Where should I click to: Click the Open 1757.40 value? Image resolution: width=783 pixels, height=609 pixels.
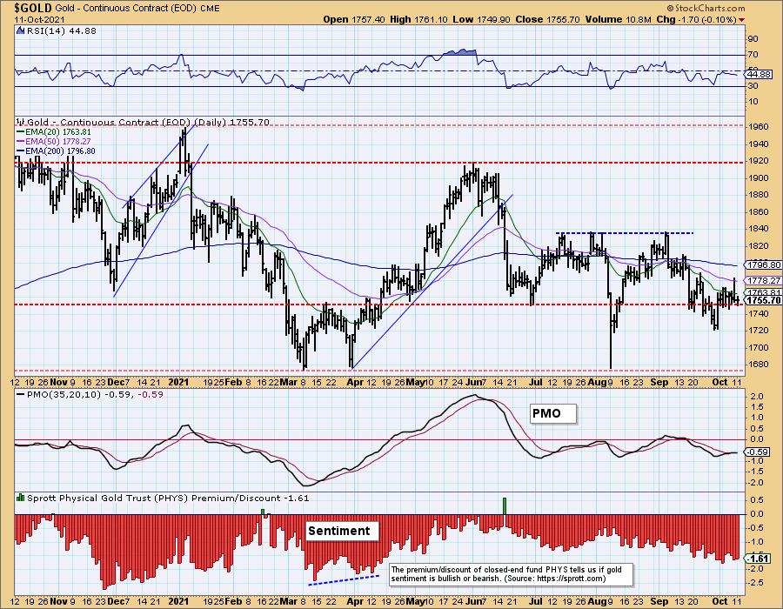click(x=353, y=19)
